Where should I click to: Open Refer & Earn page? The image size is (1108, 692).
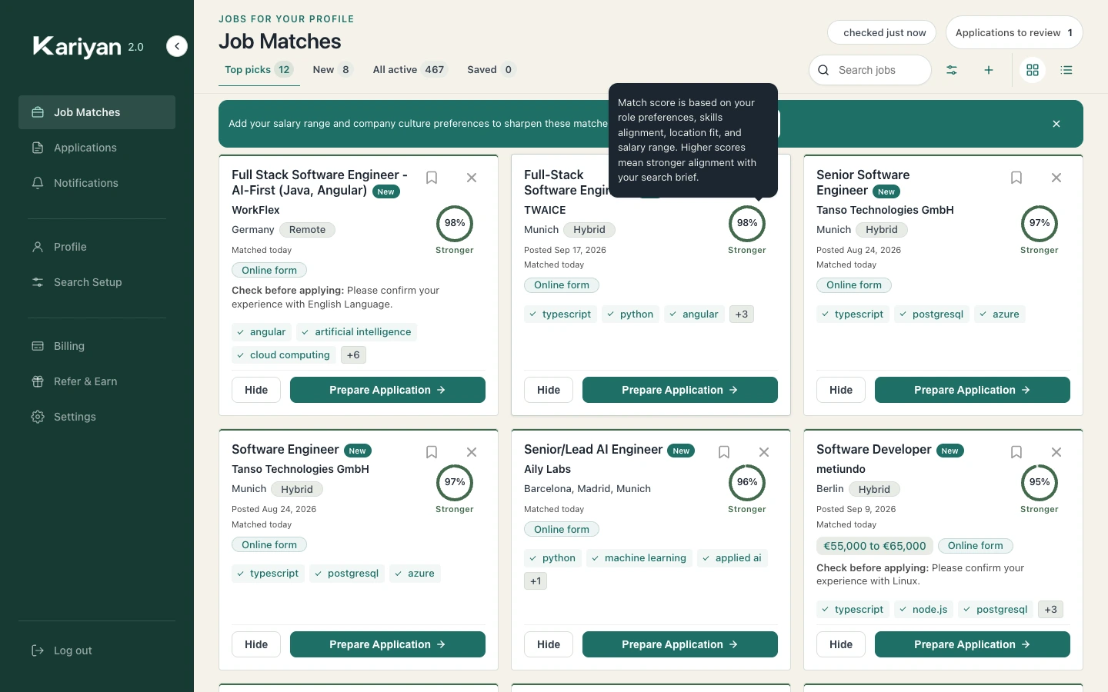[x=97, y=381]
